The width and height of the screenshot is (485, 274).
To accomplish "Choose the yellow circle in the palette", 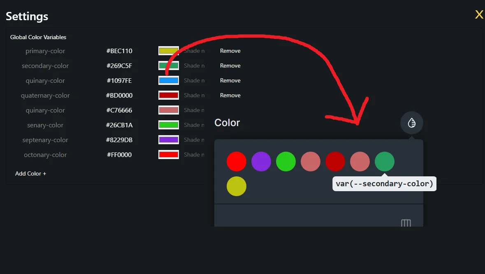I will [x=237, y=186].
